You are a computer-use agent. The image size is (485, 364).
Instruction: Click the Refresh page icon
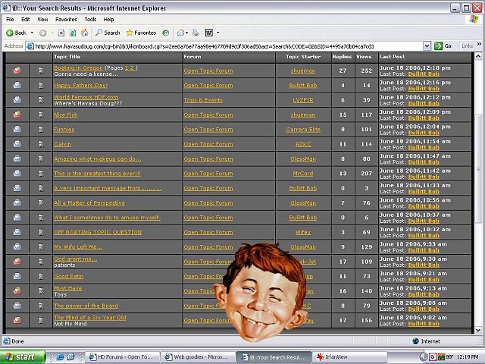(x=72, y=33)
